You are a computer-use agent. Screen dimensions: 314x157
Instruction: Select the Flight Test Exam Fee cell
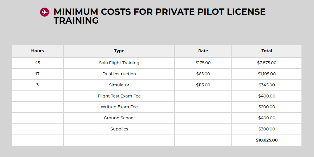[119, 96]
